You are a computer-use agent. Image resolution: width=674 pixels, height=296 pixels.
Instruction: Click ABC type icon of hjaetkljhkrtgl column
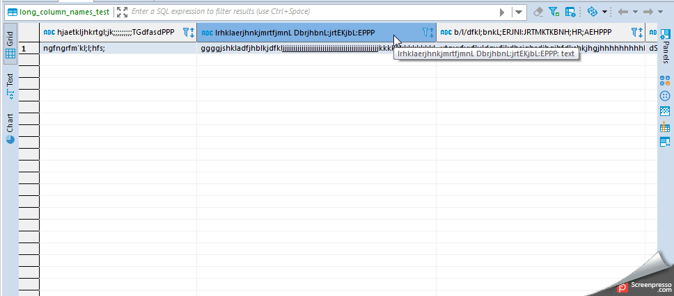[x=49, y=32]
